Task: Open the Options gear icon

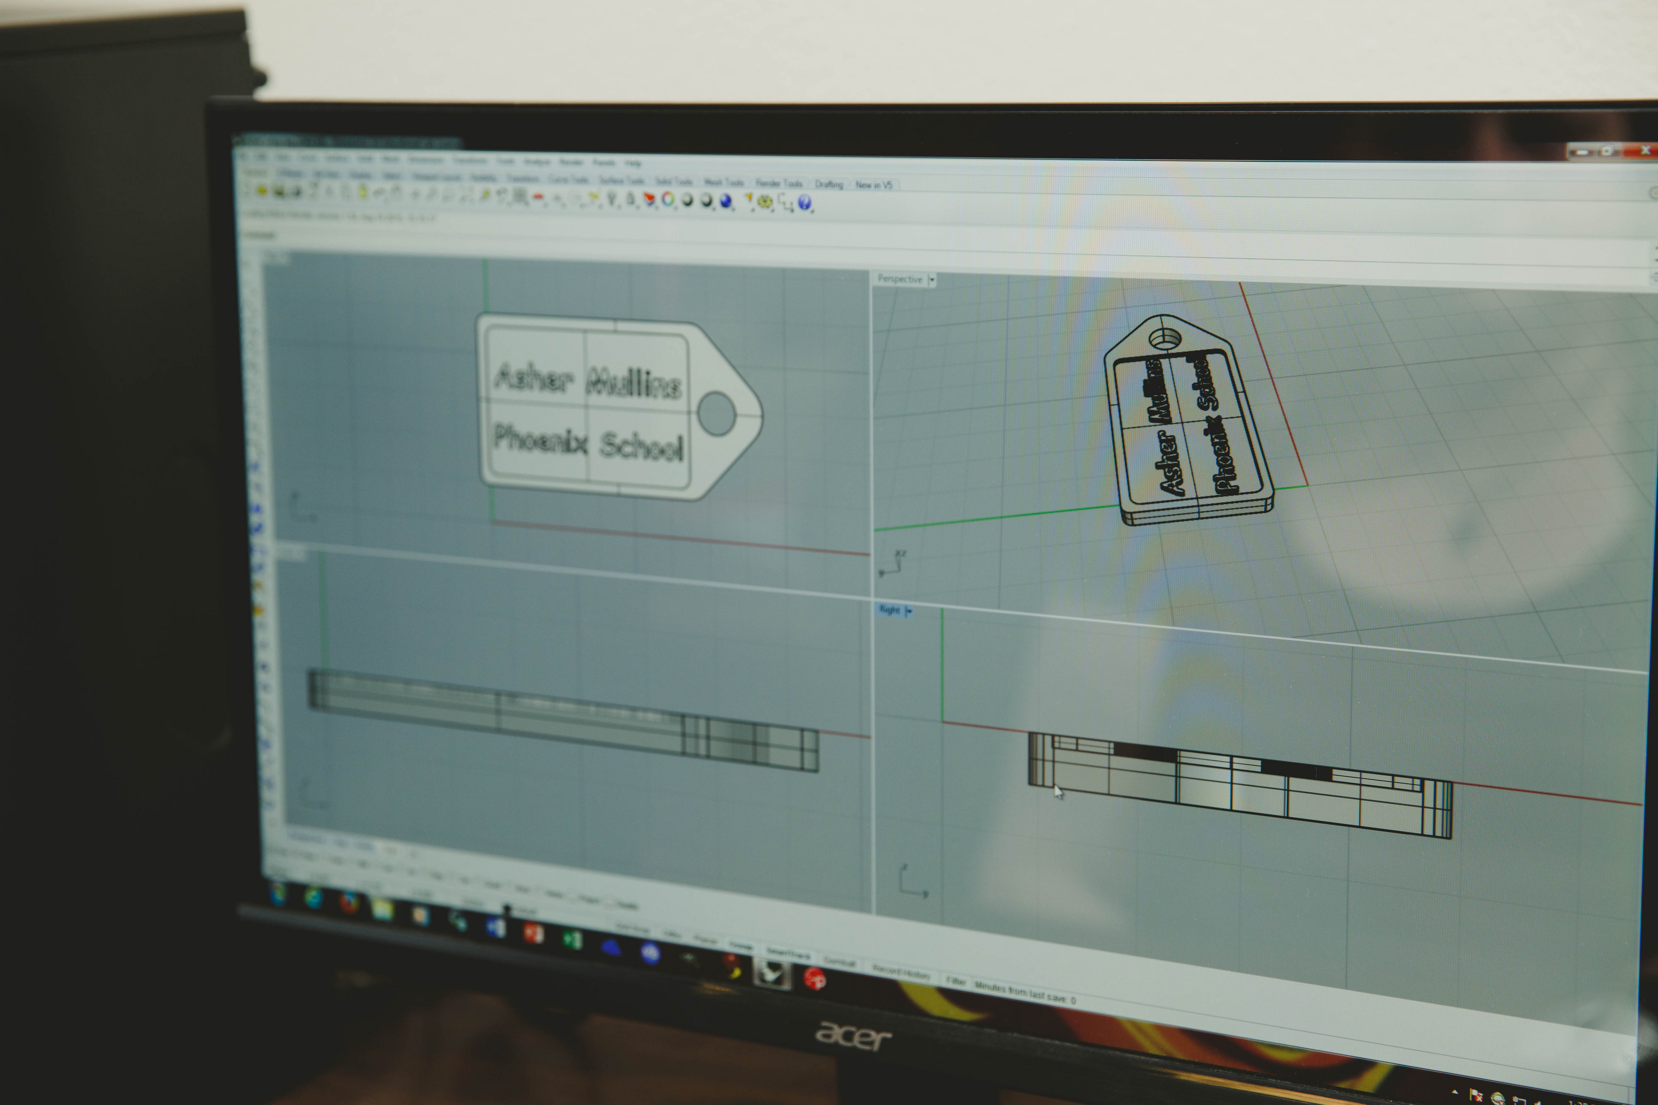Action: 765,202
